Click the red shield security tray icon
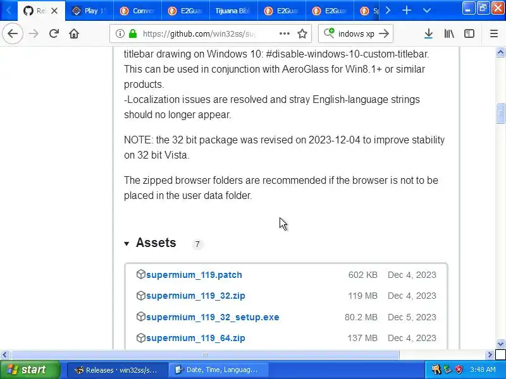This screenshot has width=506, height=379. [459, 370]
